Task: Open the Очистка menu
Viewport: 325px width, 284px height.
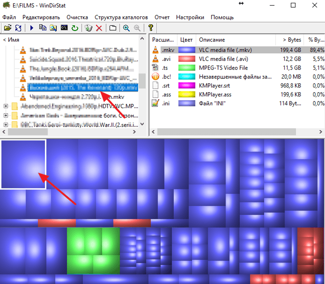Action: (x=77, y=17)
